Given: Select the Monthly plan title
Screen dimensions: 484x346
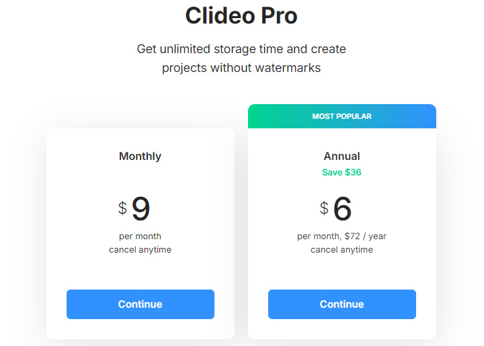Looking at the screenshot, I should pyautogui.click(x=140, y=156).
